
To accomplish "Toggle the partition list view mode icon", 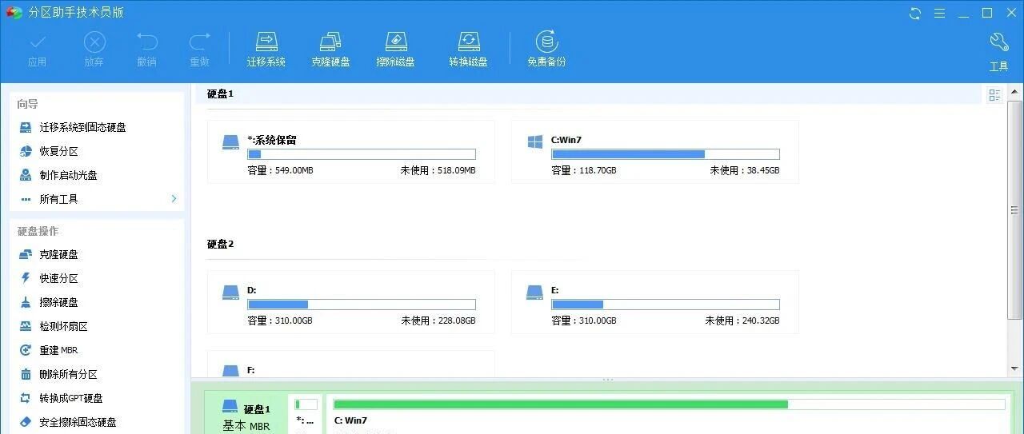I will pos(994,95).
